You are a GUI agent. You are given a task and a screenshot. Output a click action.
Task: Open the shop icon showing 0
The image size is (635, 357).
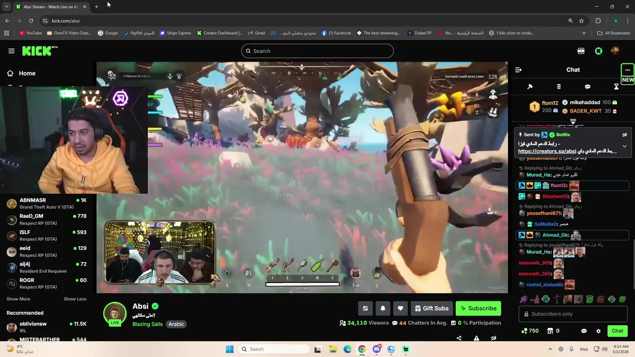[553, 331]
